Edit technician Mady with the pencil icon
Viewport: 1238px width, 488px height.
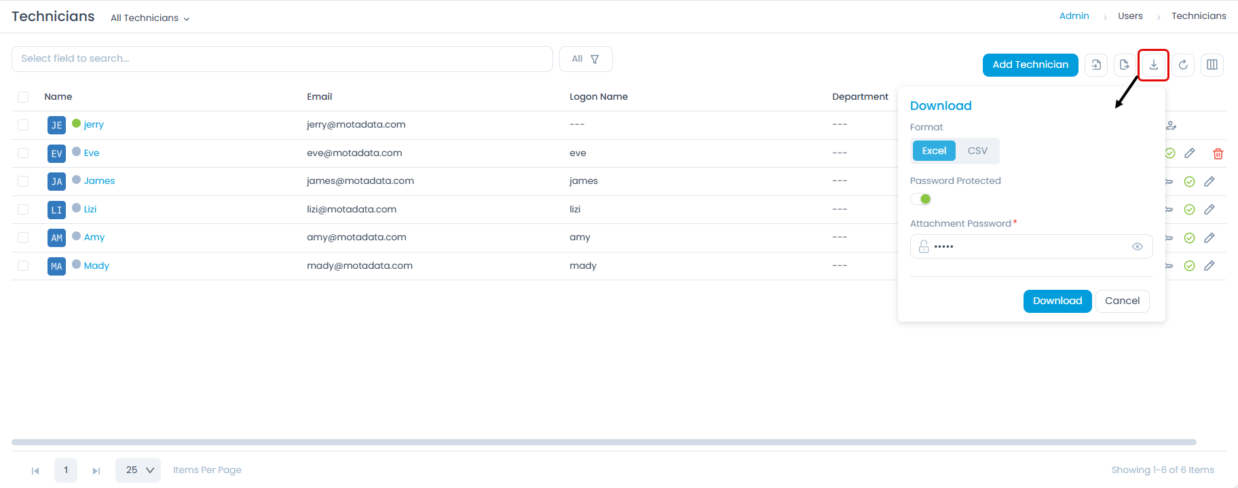tap(1209, 266)
